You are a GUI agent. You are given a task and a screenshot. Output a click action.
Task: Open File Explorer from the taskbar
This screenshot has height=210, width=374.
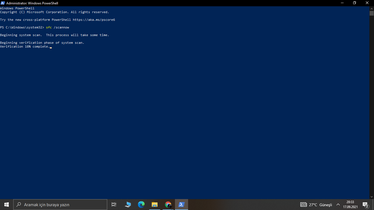point(155,205)
